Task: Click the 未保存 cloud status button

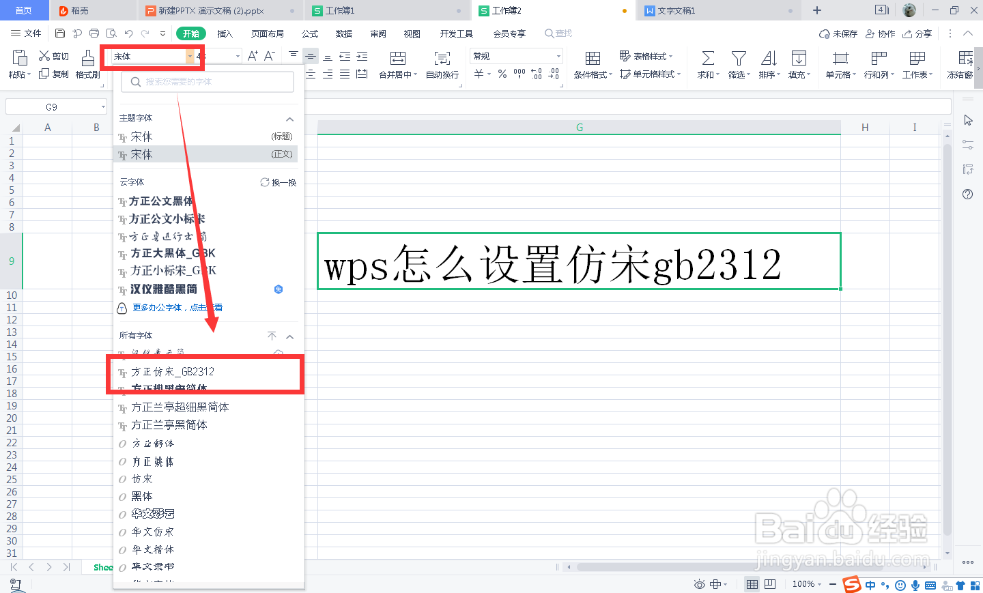Action: pyautogui.click(x=838, y=33)
